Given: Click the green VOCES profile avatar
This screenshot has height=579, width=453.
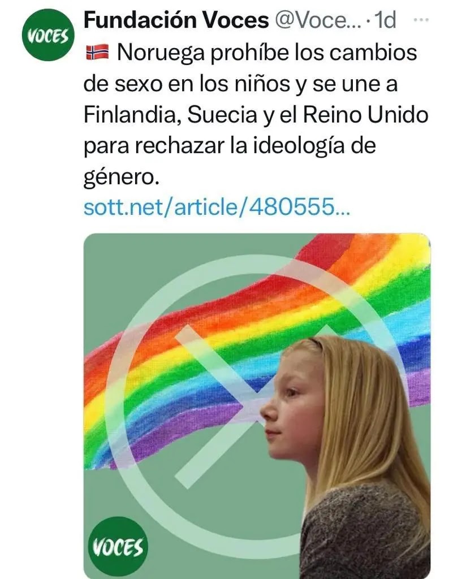Looking at the screenshot, I should coord(48,36).
